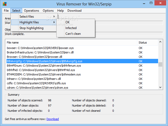Close the open Select menu
The height and width of the screenshot is (126, 168).
16,11
